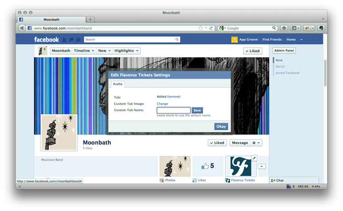Click the browser back arrow button

[x=22, y=28]
